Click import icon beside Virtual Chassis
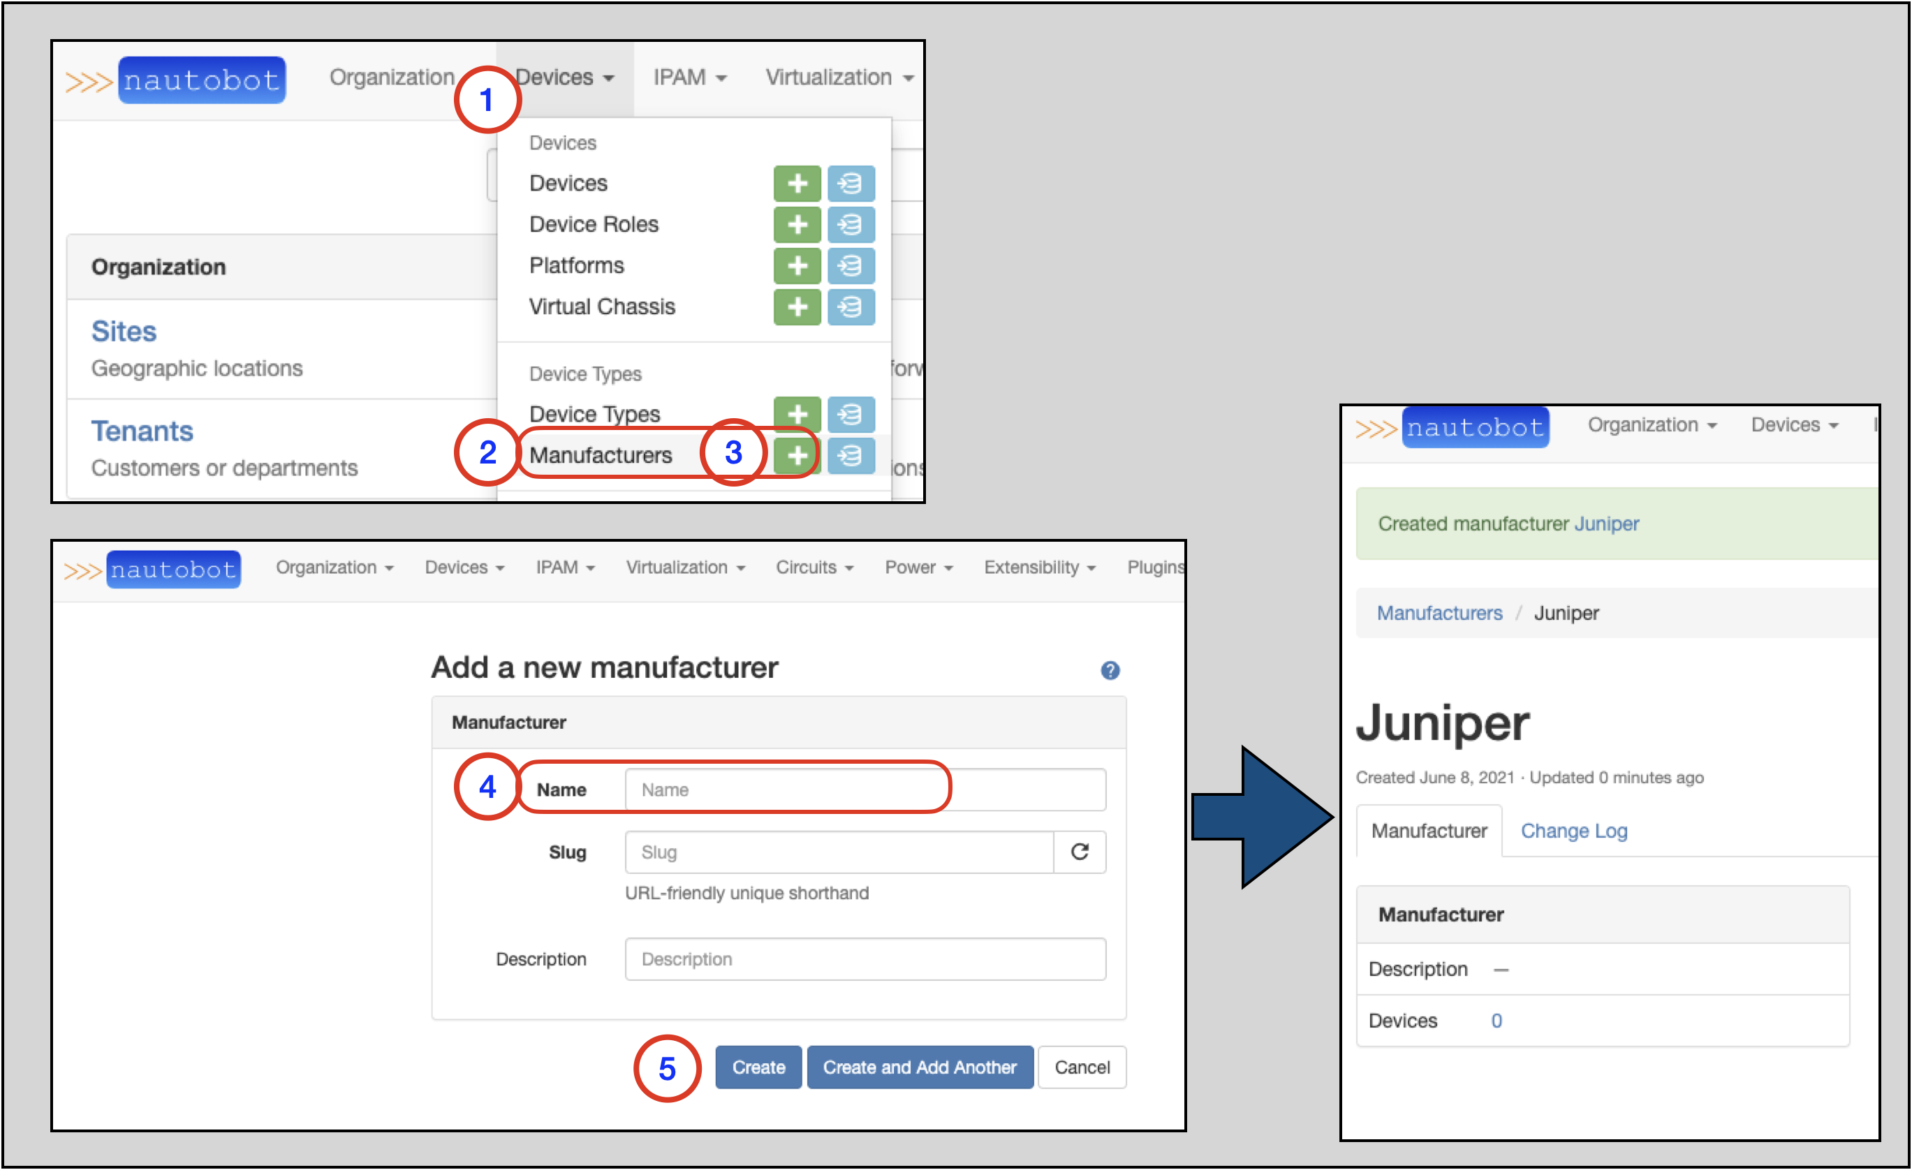 (x=851, y=307)
